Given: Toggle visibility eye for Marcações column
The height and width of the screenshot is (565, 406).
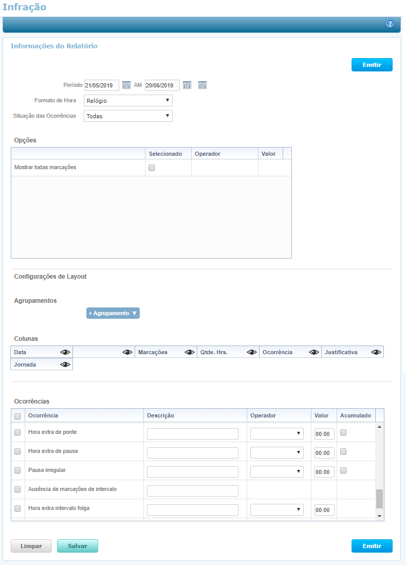Looking at the screenshot, I should click(x=189, y=352).
